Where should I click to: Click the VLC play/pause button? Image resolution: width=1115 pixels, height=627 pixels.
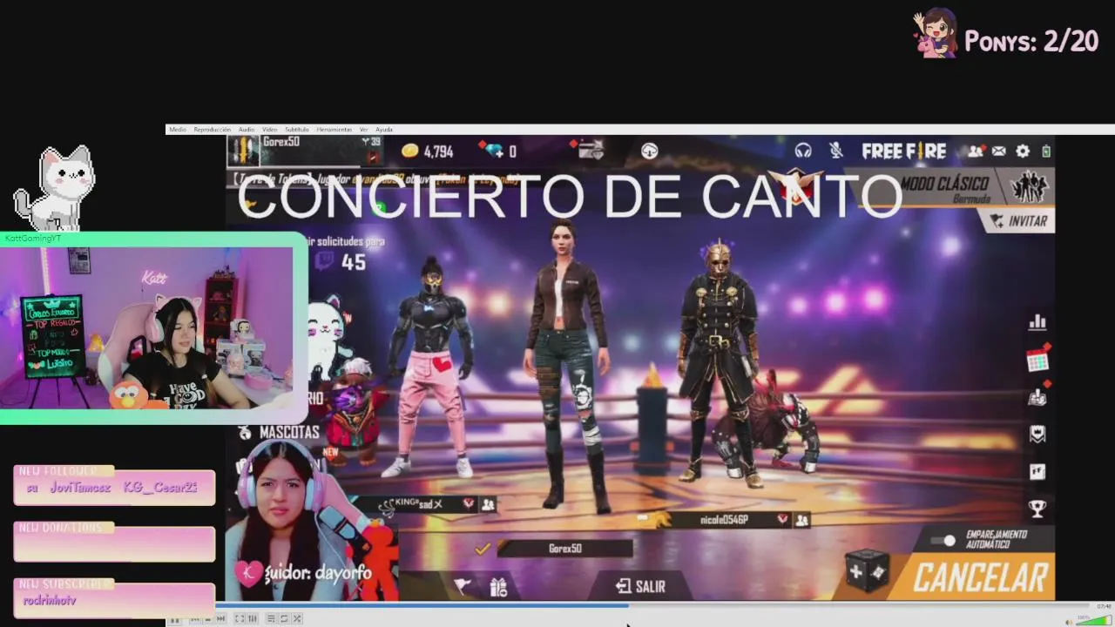[174, 619]
